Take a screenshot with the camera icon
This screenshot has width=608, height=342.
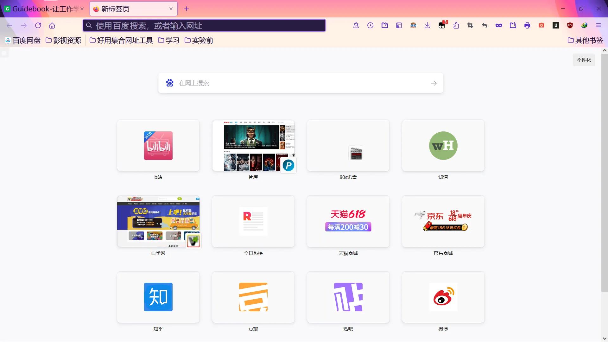[541, 25]
